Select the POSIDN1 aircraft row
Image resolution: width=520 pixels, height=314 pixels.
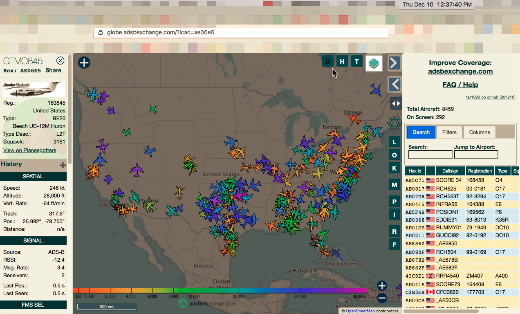pyautogui.click(x=462, y=212)
